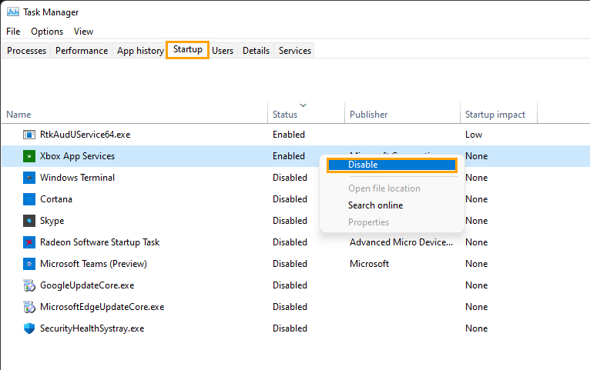Screen dimensions: 590x370
Task: Choose Disable in the context menu
Action: [x=392, y=165]
